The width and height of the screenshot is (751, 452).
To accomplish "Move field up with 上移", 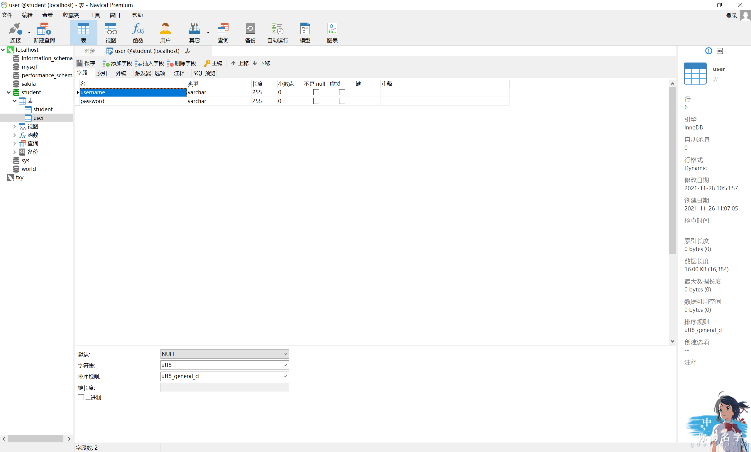I will [x=240, y=63].
